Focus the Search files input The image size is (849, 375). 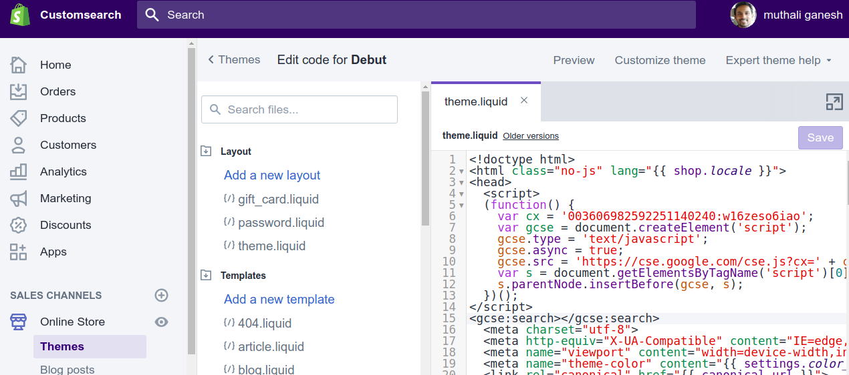coord(299,109)
